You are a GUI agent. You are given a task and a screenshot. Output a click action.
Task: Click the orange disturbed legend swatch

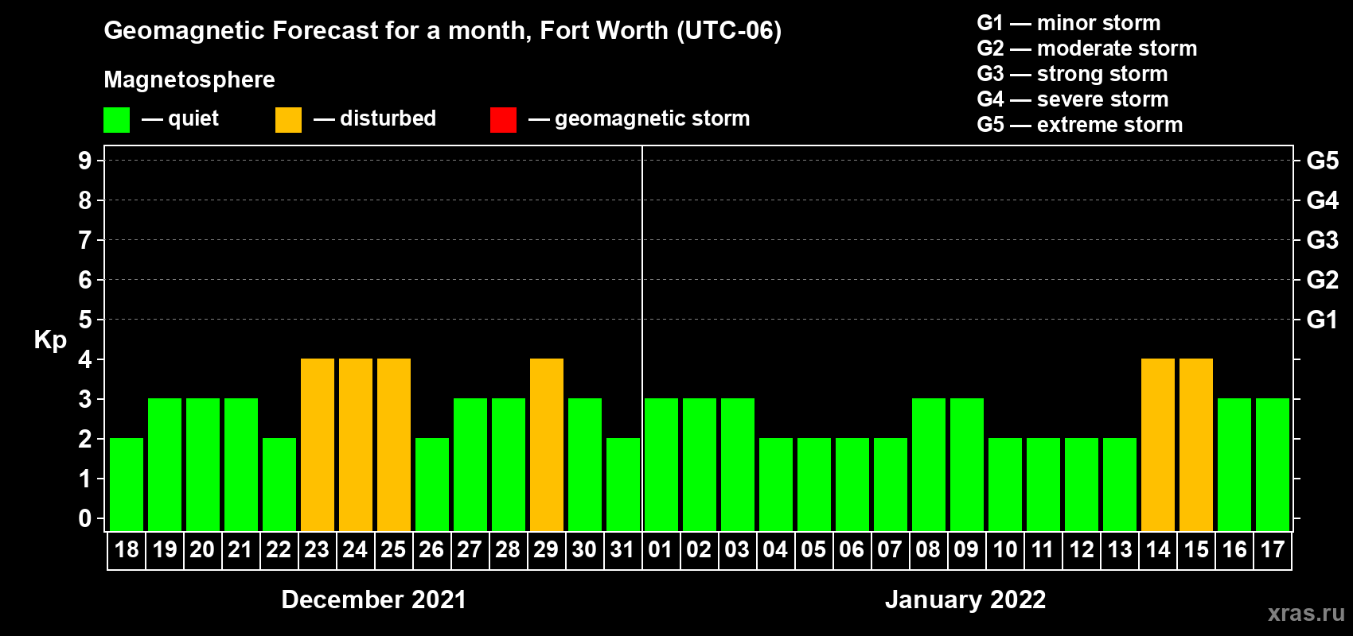pos(288,120)
